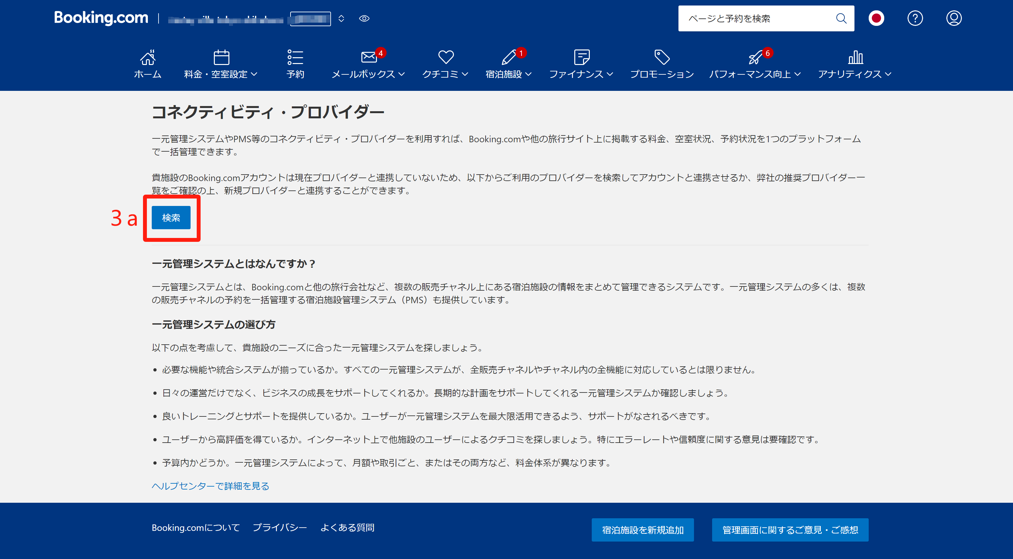Open the 予約 menu label

tap(295, 74)
